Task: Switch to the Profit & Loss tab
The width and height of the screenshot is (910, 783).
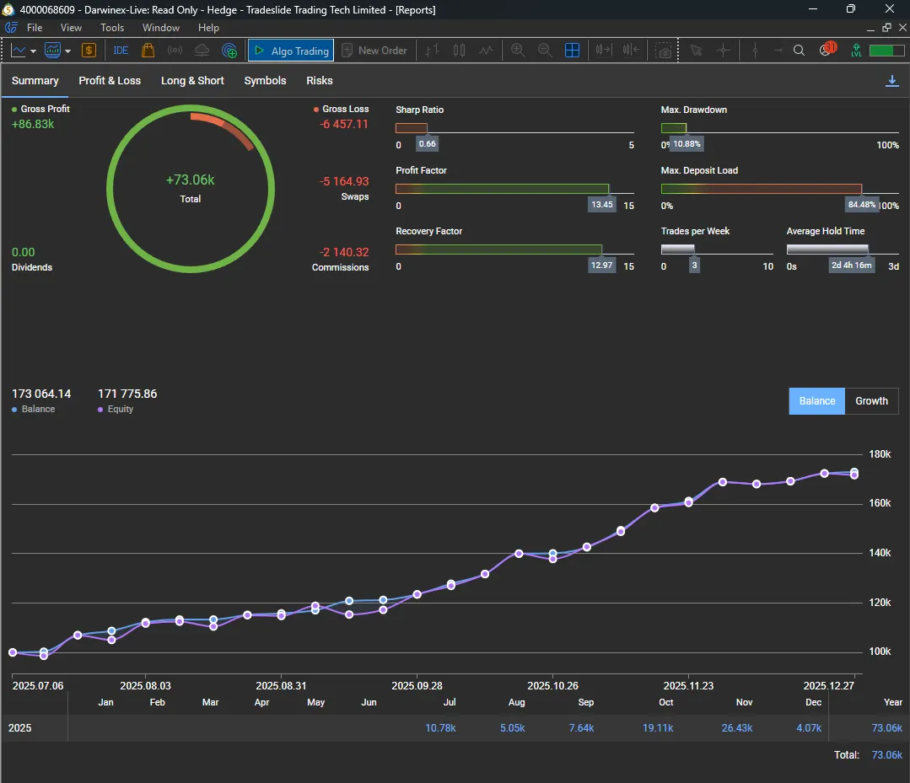Action: (x=110, y=81)
